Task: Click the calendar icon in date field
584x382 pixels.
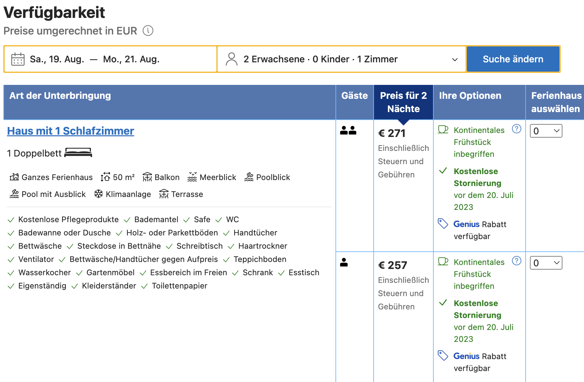Action: coord(18,59)
